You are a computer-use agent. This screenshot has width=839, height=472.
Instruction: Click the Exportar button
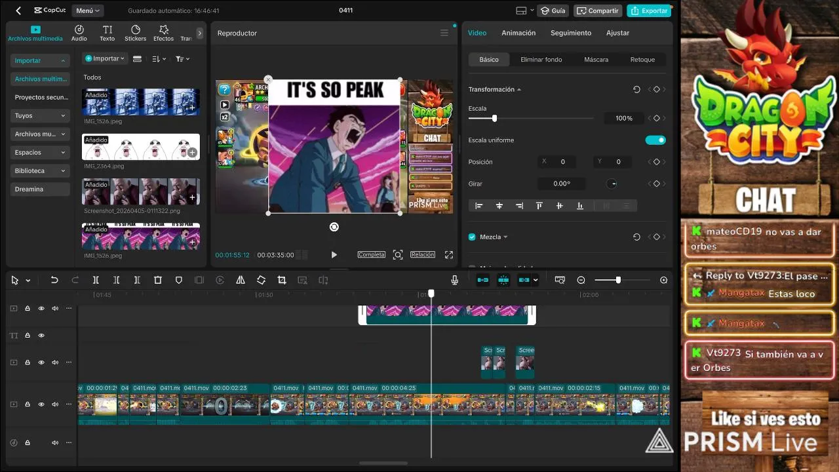[x=648, y=10]
